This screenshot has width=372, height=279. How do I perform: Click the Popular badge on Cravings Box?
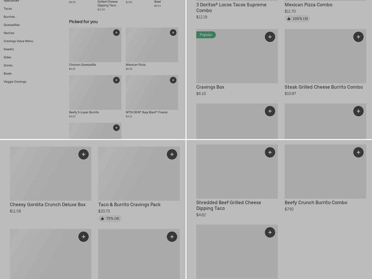coord(206,35)
